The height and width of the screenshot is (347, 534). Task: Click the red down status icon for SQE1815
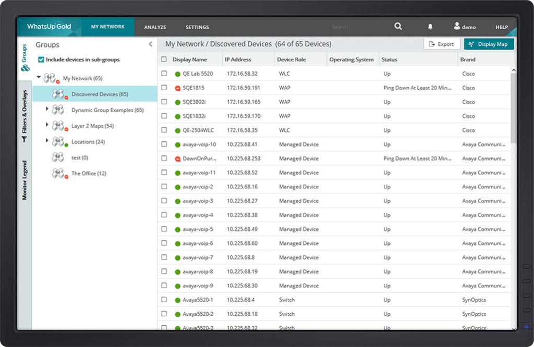coord(178,88)
